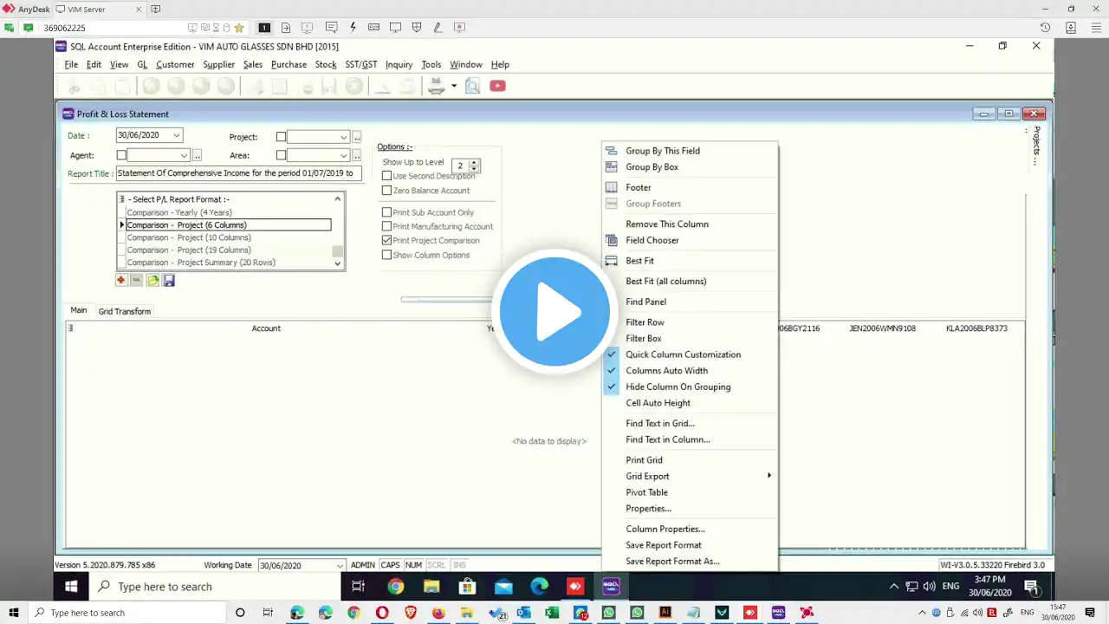This screenshot has height=624, width=1109.
Task: Open AnyDesk chat icon in top bar
Action: pos(330,28)
